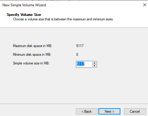The height and width of the screenshot is (116, 148).
Task: Click the 'Maximum disk space in MB:' label
Action: point(32,46)
